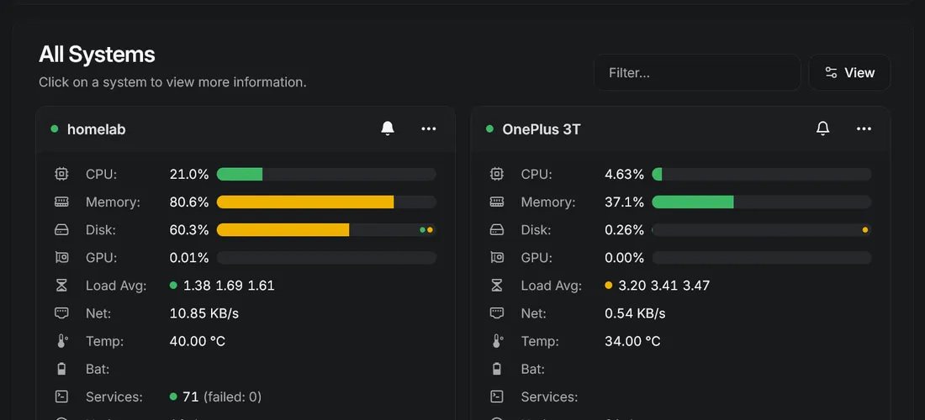Viewport: 925px width, 420px height.
Task: Click the Net ethernet icon in OnePlus 3T card
Action: (x=497, y=313)
